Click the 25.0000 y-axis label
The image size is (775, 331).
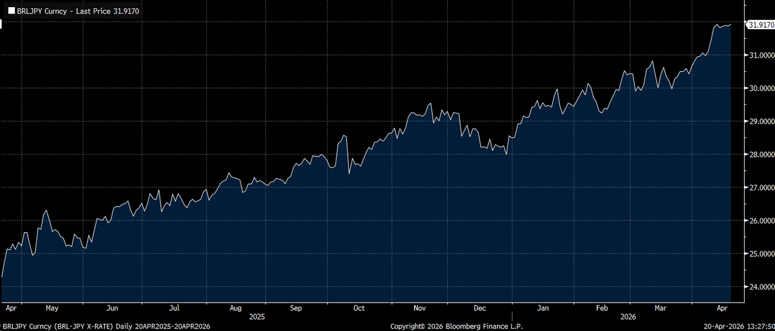point(761,254)
